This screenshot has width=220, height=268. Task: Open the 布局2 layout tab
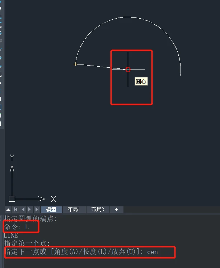pos(98,209)
